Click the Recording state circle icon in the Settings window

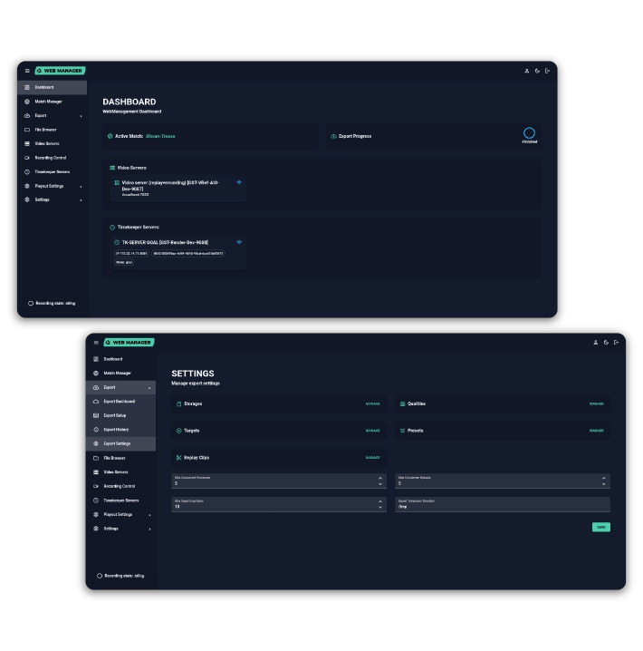100,576
